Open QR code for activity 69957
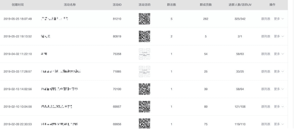This screenshot has width=294, height=130. pos(144,107)
